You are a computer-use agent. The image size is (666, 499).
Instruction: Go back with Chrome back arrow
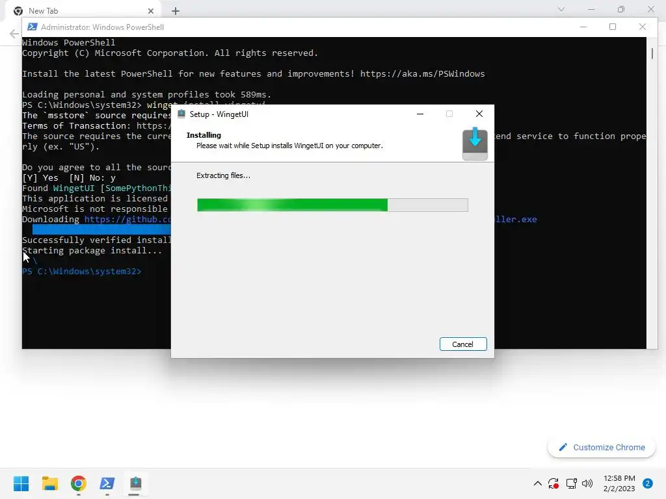click(14, 34)
